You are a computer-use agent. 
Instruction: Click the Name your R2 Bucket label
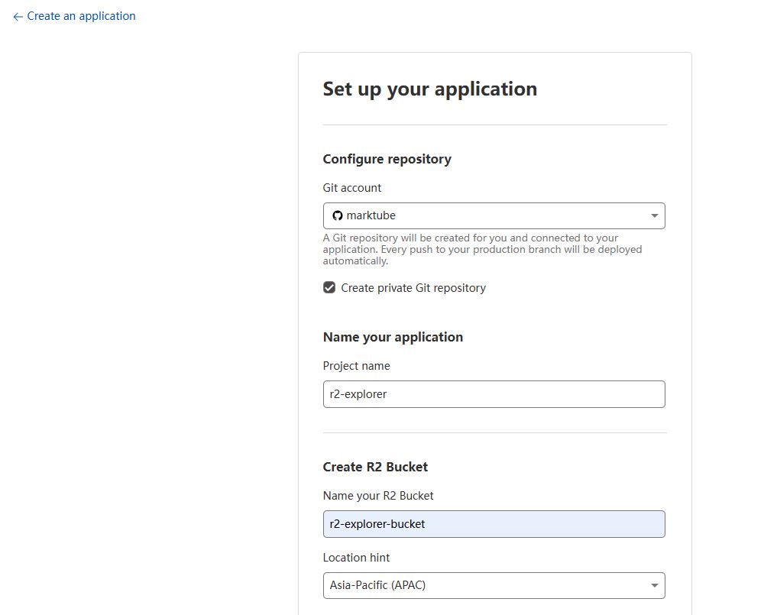(378, 496)
